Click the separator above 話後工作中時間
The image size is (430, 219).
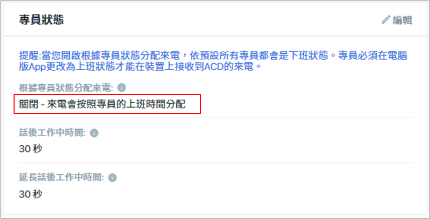click(x=216, y=117)
